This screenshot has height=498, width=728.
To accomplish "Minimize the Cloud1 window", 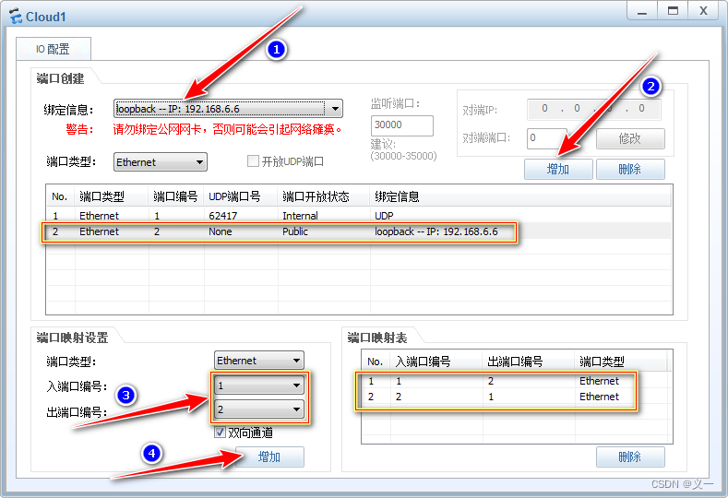I will tap(642, 11).
